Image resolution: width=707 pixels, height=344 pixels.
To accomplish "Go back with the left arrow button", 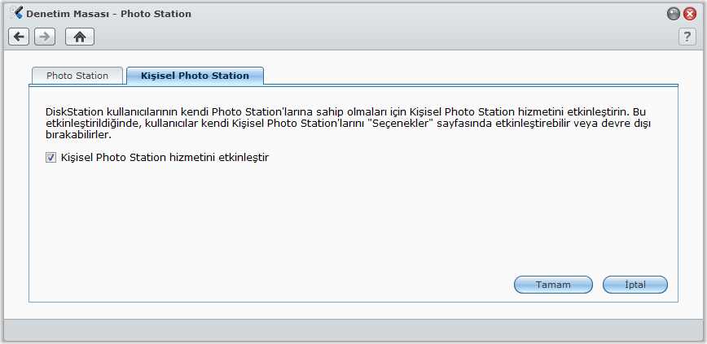I will 19,37.
